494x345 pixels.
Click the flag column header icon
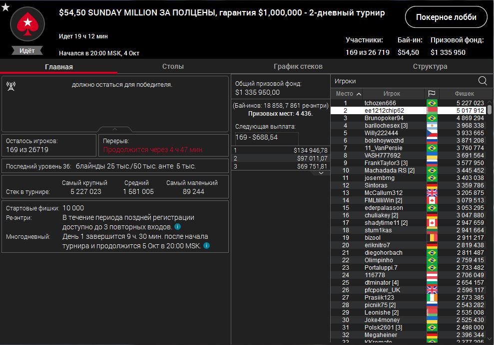pos(432,93)
